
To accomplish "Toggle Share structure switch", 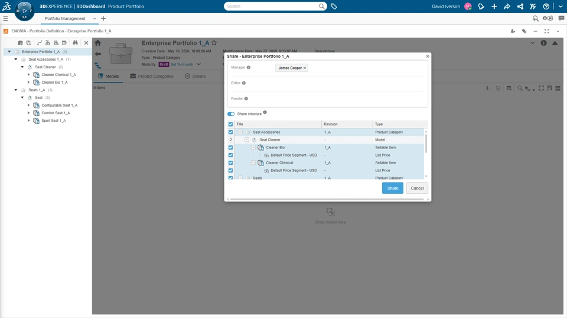I will click(x=231, y=114).
